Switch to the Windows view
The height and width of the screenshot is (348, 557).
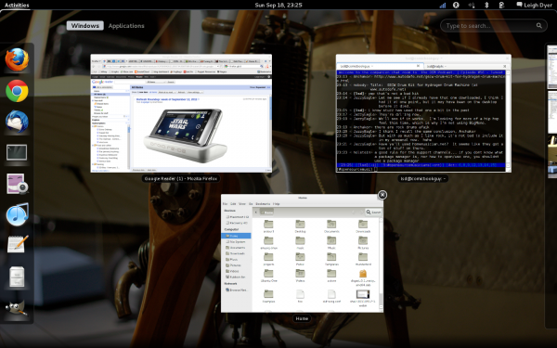click(x=84, y=26)
